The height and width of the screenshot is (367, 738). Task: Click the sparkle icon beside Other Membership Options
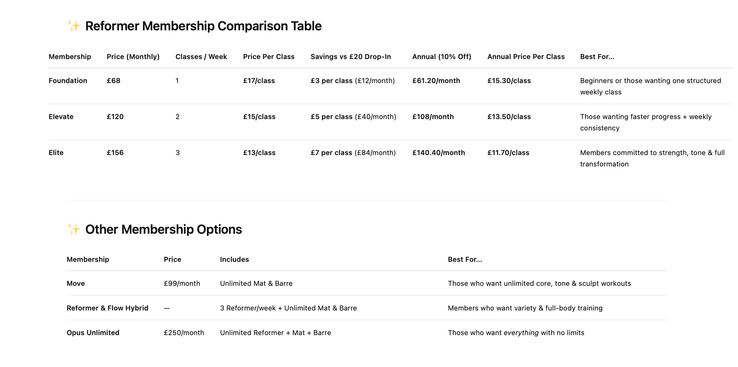tap(74, 229)
